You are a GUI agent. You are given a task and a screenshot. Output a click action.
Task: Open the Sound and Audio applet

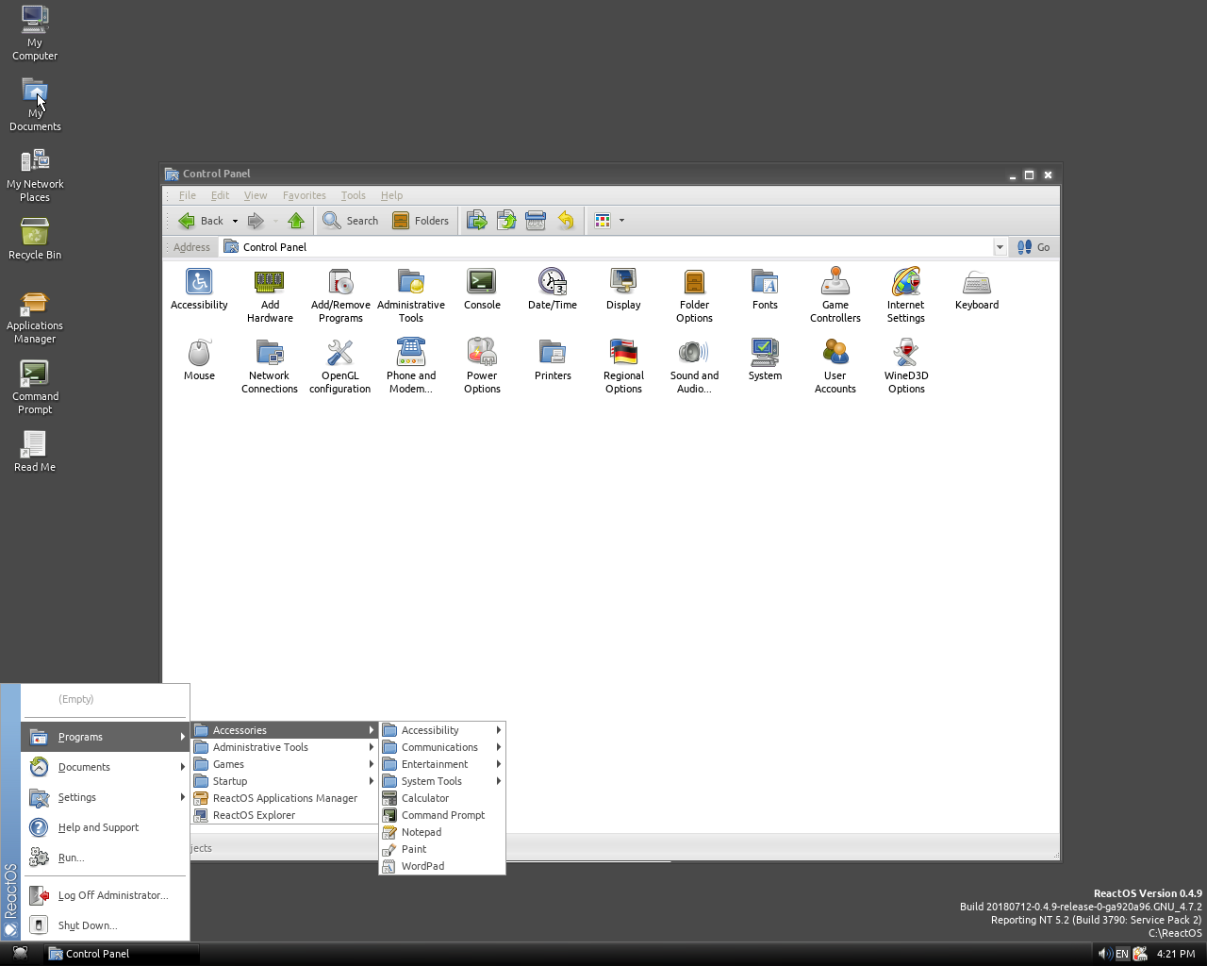[694, 366]
